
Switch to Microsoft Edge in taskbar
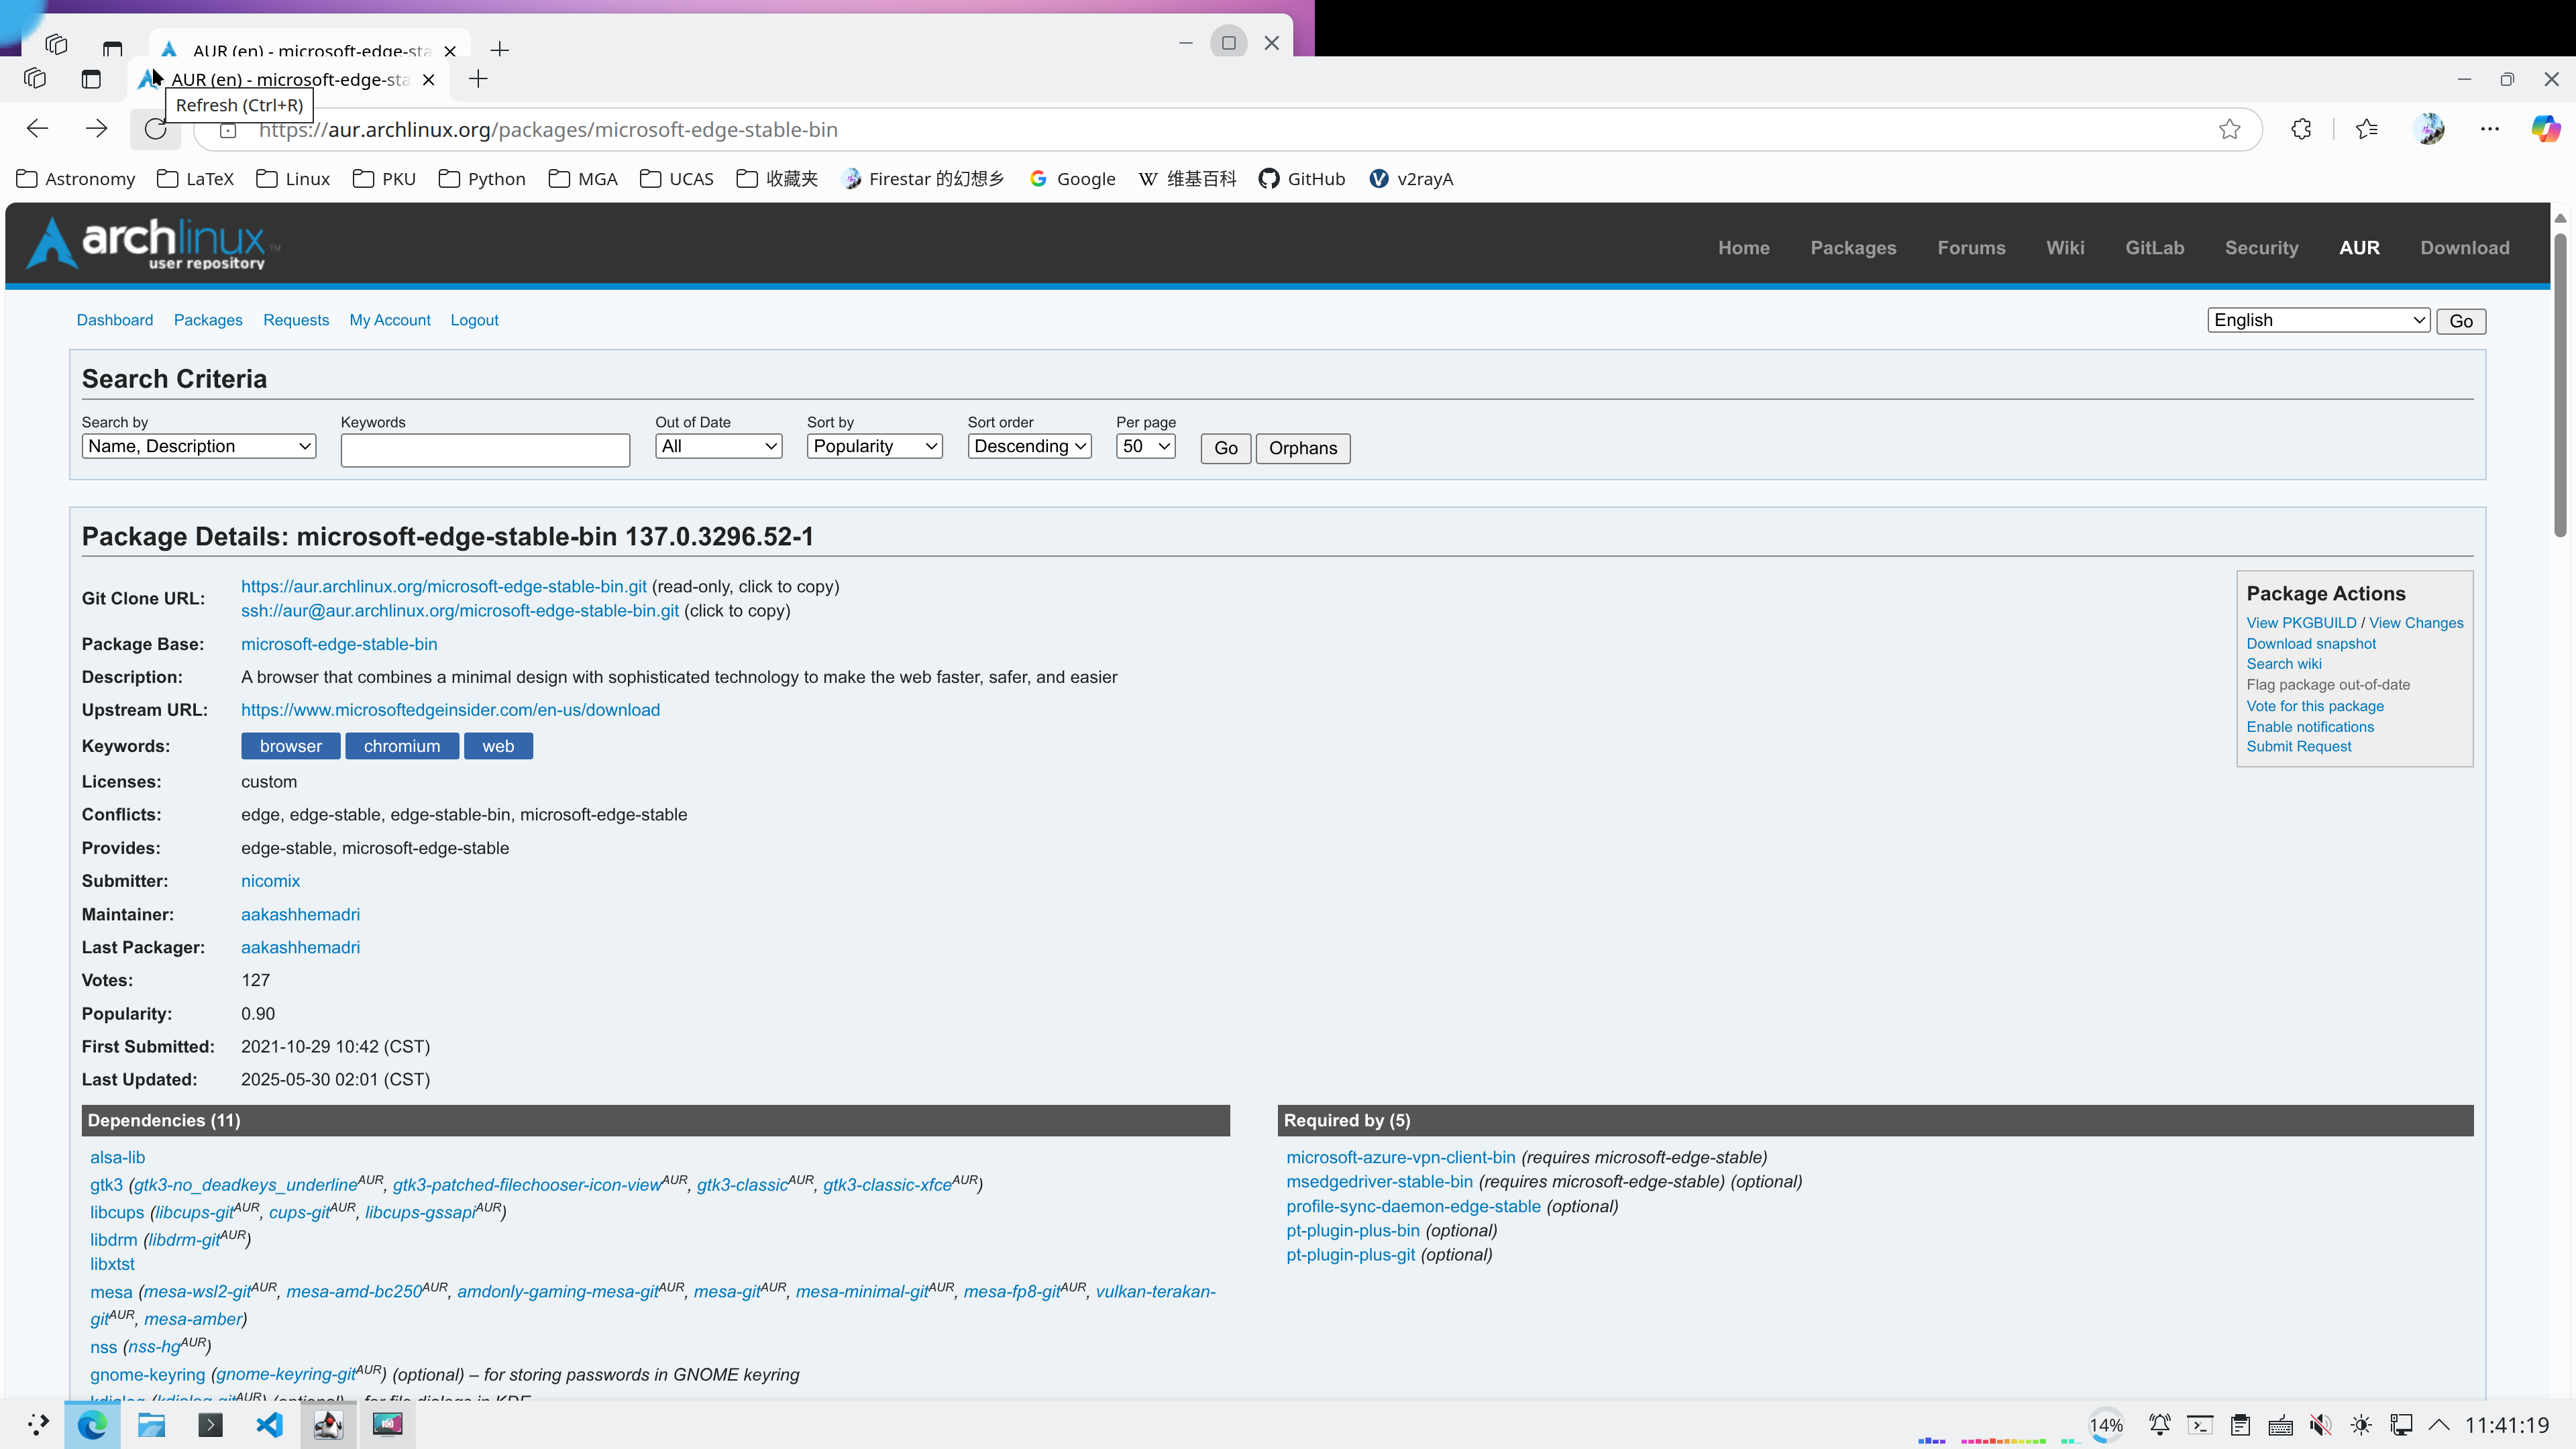(x=92, y=1424)
